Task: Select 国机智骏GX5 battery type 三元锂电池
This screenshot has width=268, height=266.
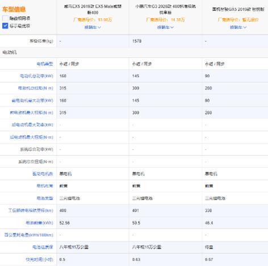Action: [215, 198]
